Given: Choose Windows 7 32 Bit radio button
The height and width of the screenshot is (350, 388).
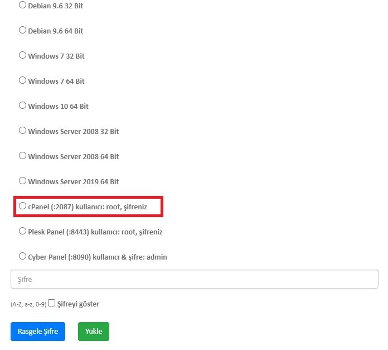Looking at the screenshot, I should (22, 55).
